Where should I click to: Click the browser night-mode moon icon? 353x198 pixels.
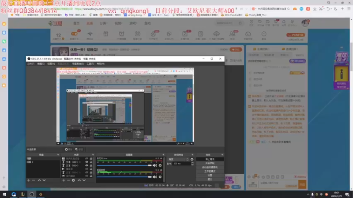(x=335, y=9)
